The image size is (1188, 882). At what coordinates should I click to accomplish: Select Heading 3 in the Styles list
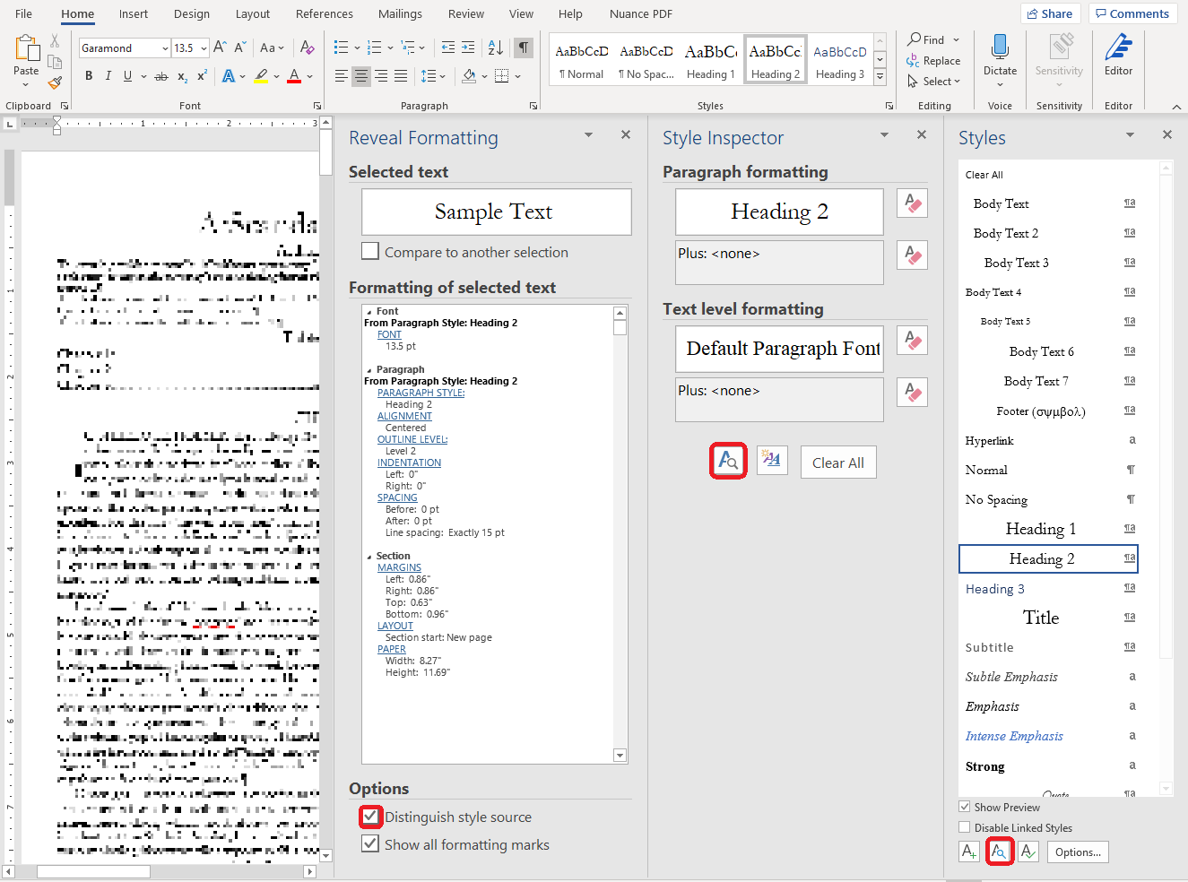click(995, 588)
